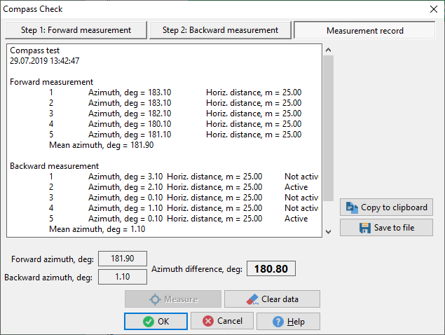The image size is (445, 335).
Task: Click forward row 3 azimuth 182.10
Action: click(130, 114)
